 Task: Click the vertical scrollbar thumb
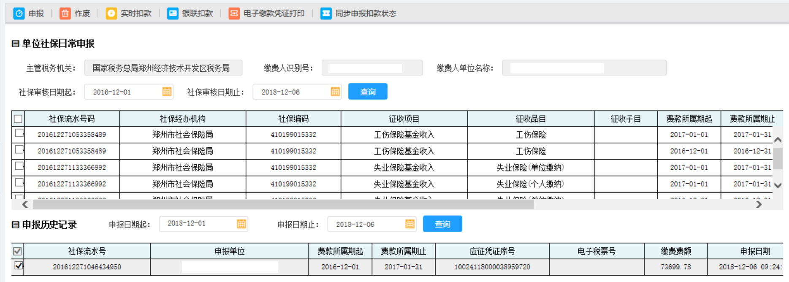click(778, 158)
